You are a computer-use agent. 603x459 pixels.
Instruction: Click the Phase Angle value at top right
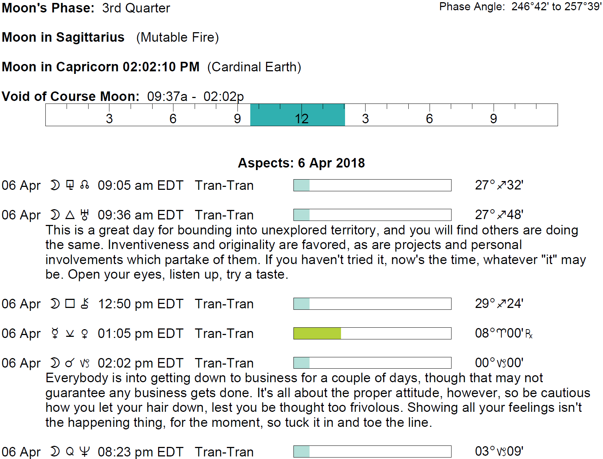[556, 7]
